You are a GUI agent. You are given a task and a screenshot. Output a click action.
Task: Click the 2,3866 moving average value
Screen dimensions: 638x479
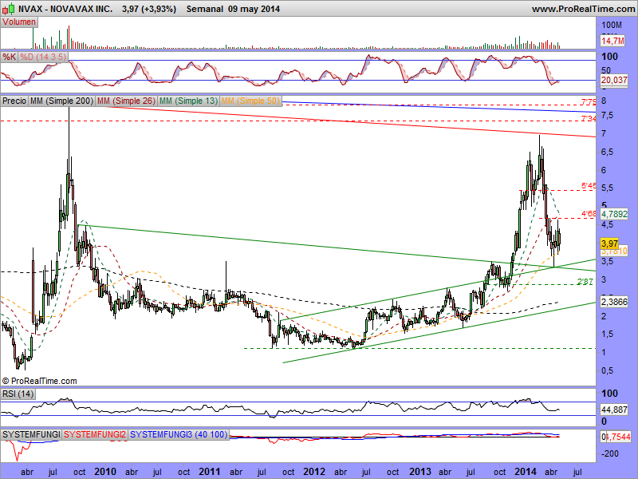tap(614, 302)
